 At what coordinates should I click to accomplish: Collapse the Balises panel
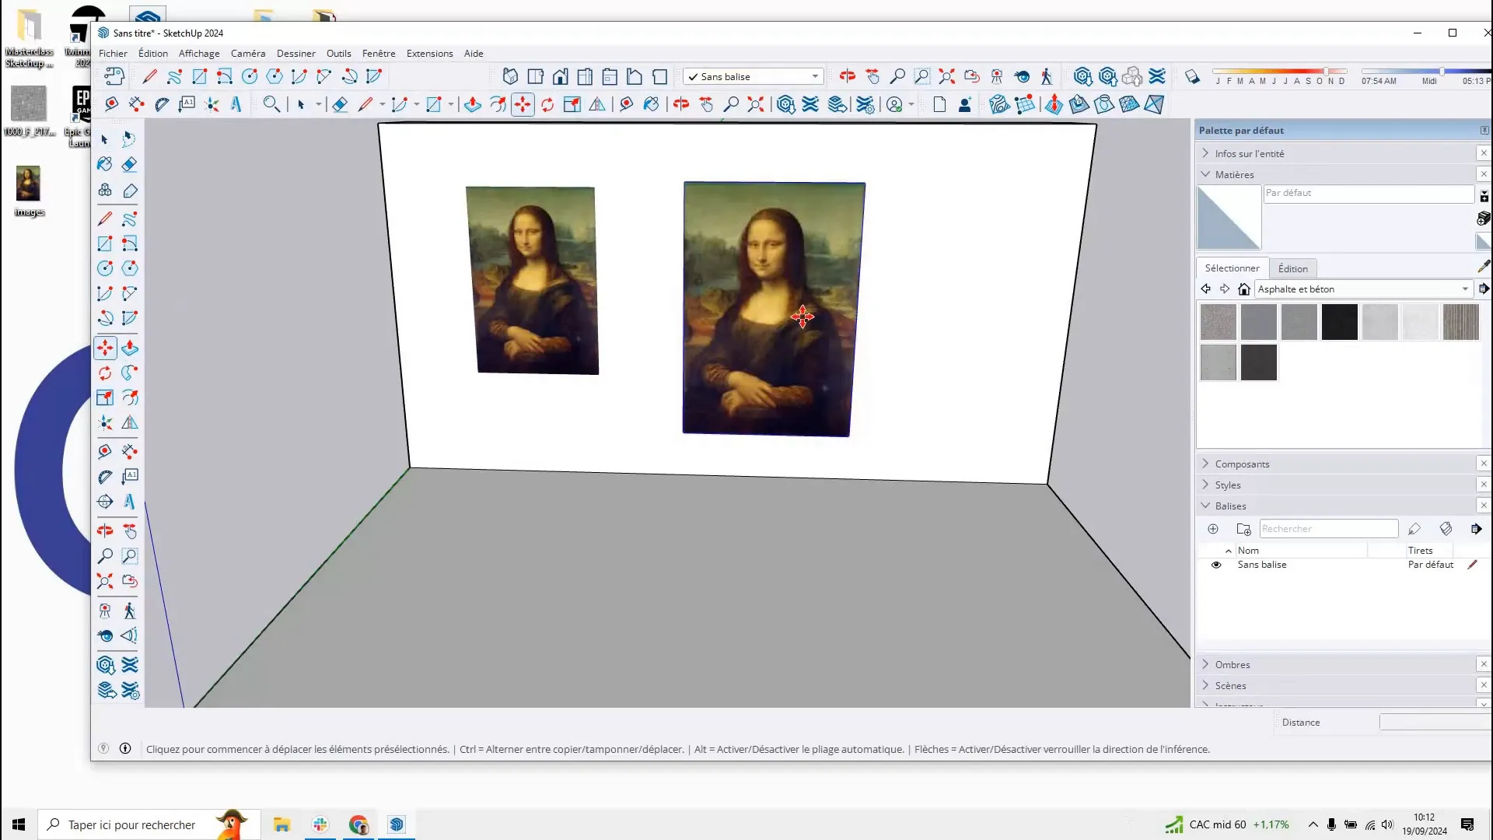click(x=1206, y=506)
